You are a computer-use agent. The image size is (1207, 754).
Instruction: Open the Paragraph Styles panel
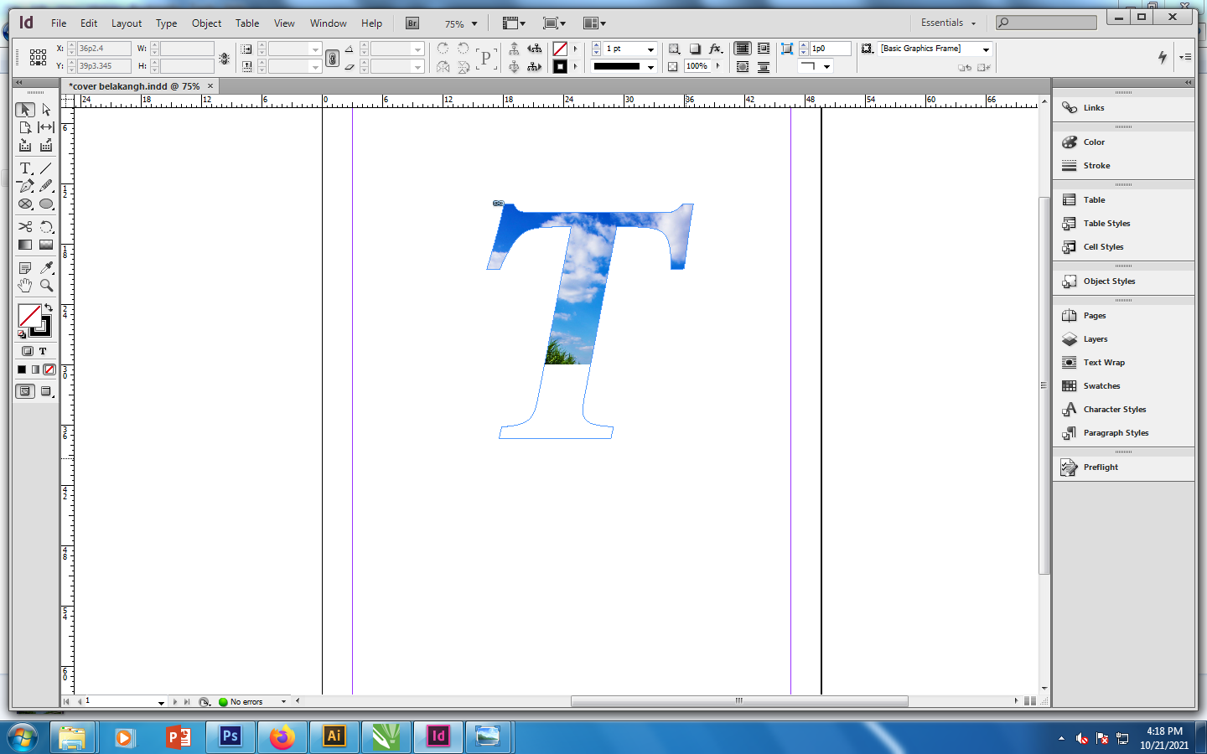(1115, 433)
